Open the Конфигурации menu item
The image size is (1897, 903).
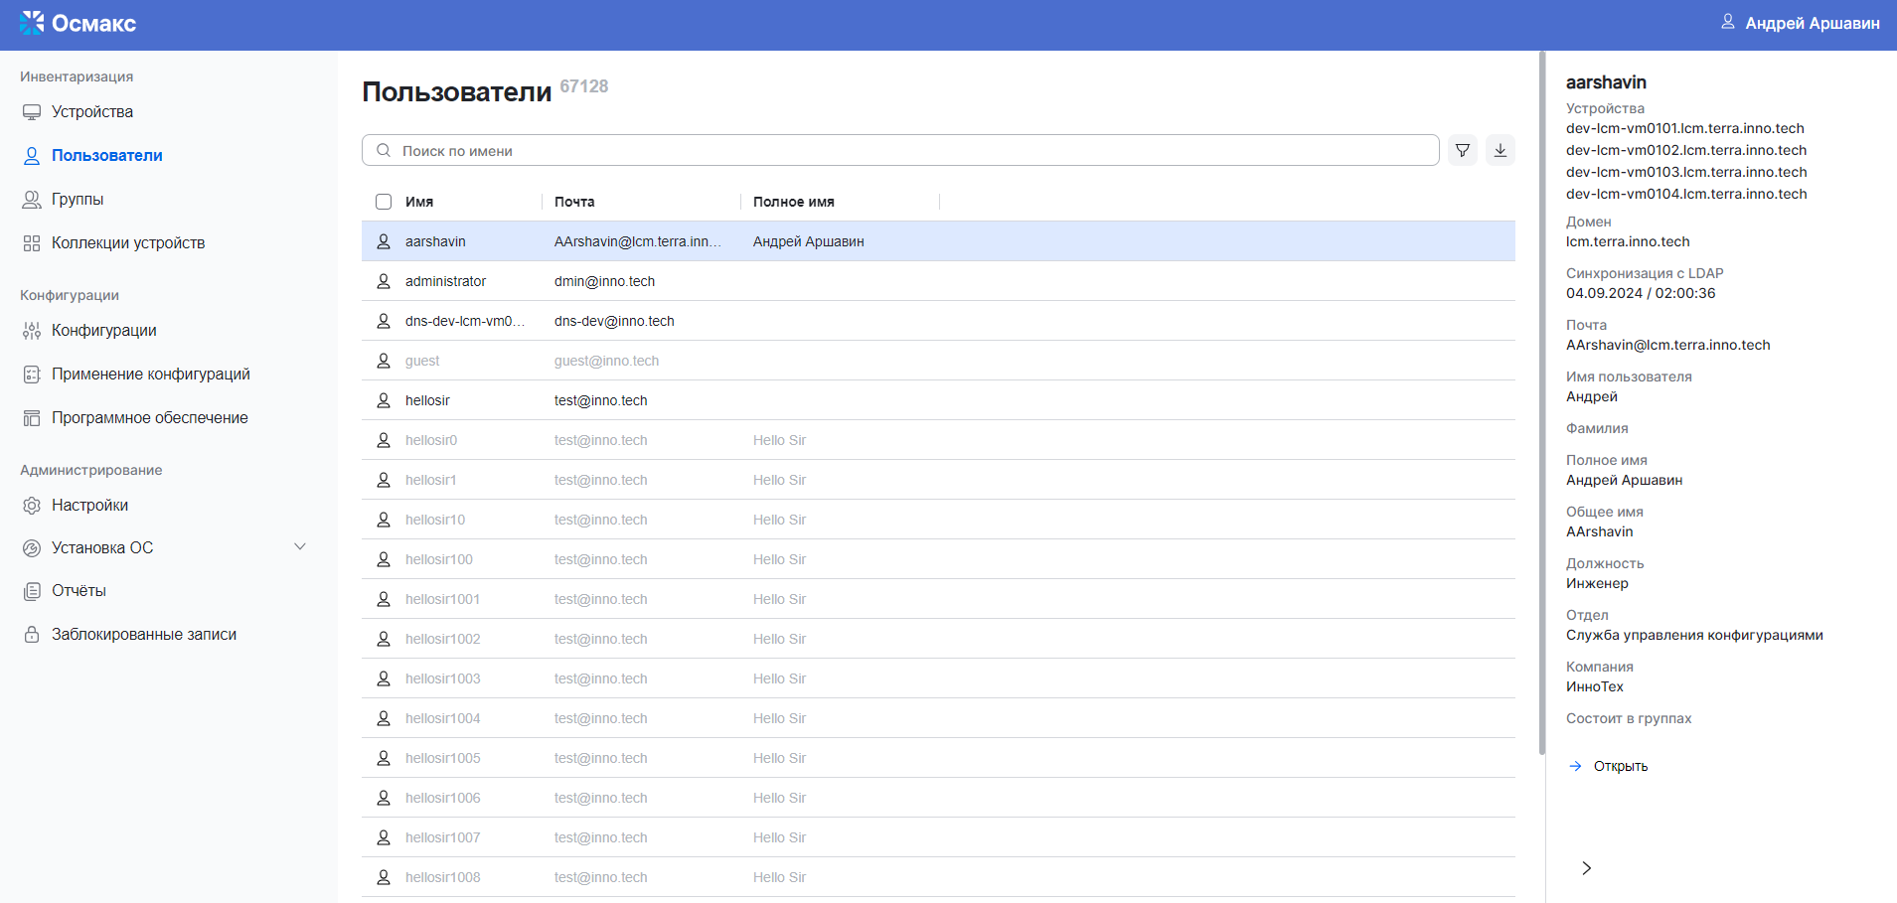[103, 331]
